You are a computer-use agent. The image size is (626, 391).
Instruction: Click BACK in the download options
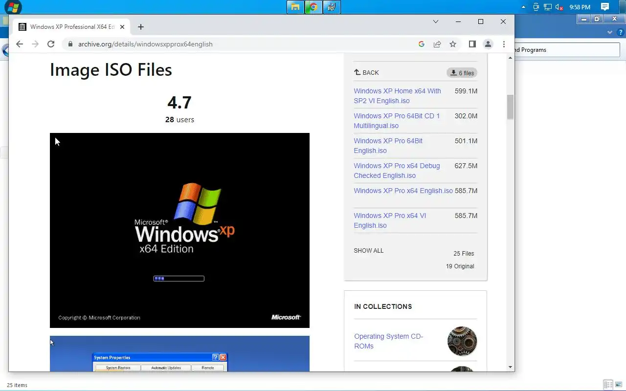pos(366,72)
